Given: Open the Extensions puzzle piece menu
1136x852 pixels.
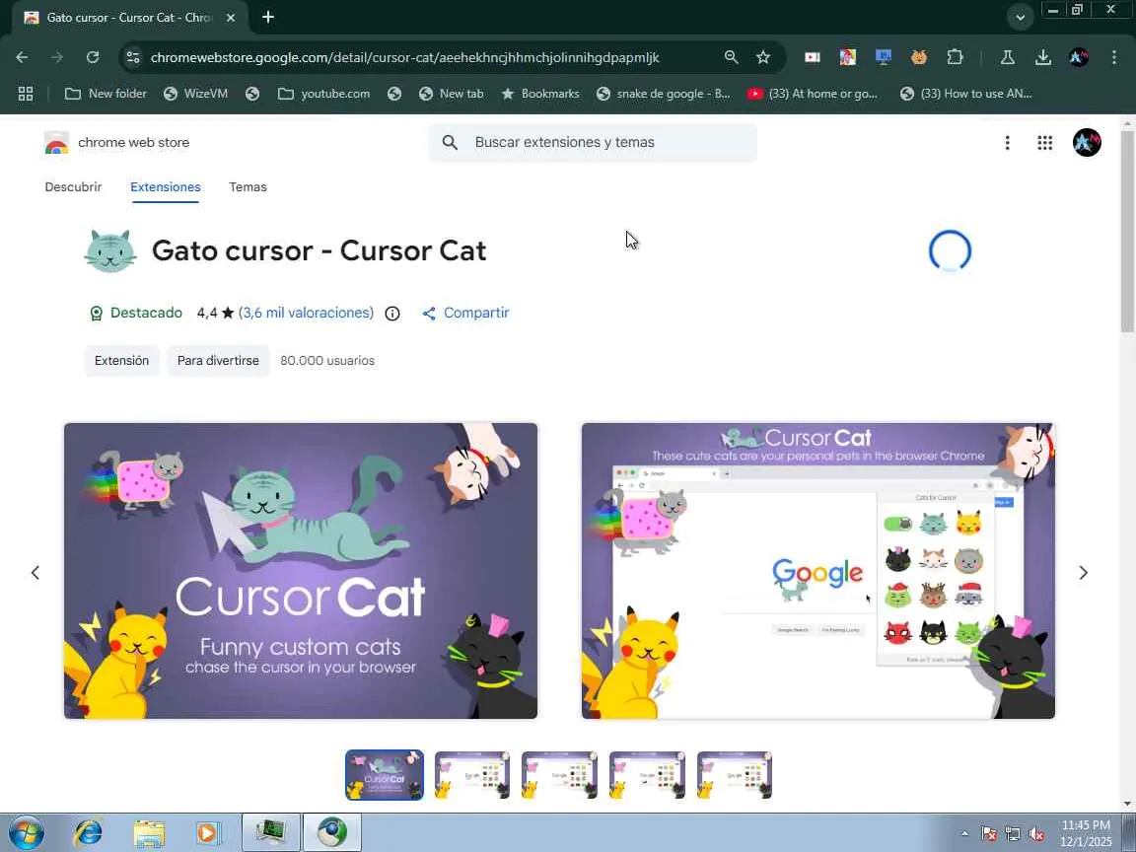Looking at the screenshot, I should (x=955, y=57).
